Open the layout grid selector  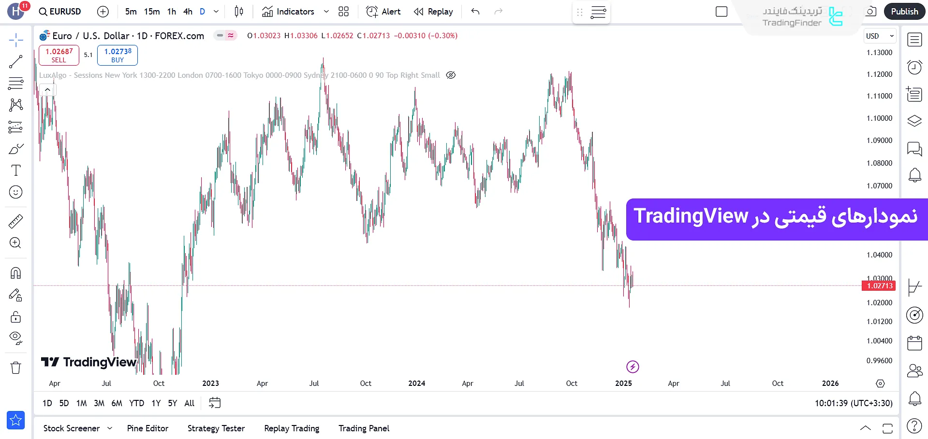click(343, 12)
